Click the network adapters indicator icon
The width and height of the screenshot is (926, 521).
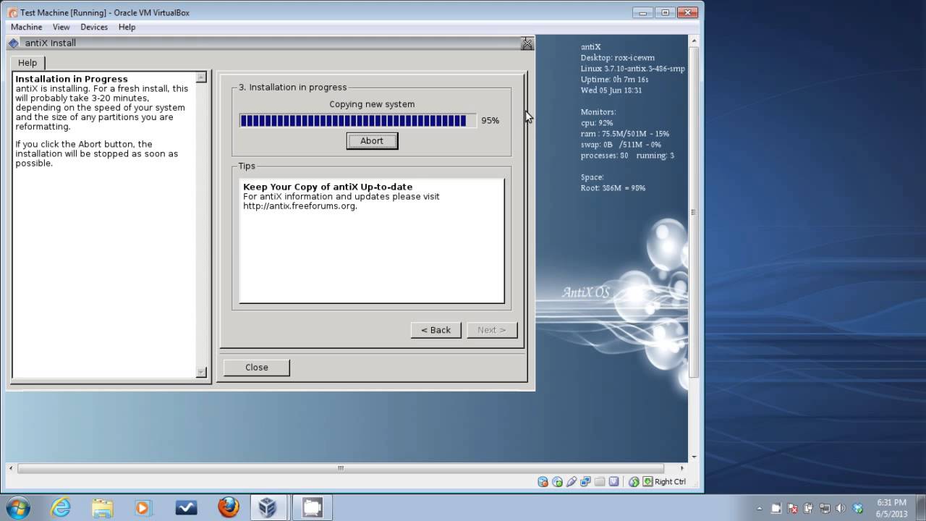tap(585, 481)
